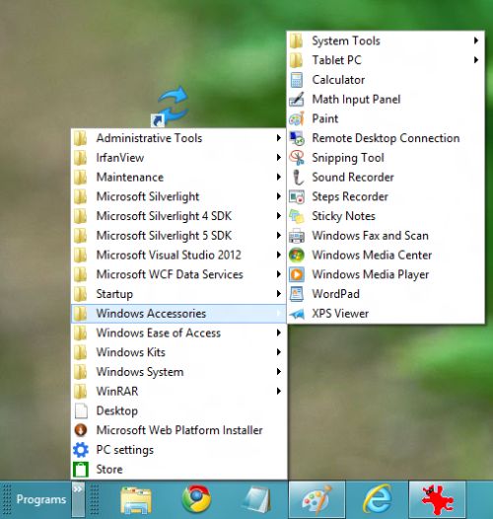Expand the IrfanView submenu arrow
The height and width of the screenshot is (519, 493).
279,158
